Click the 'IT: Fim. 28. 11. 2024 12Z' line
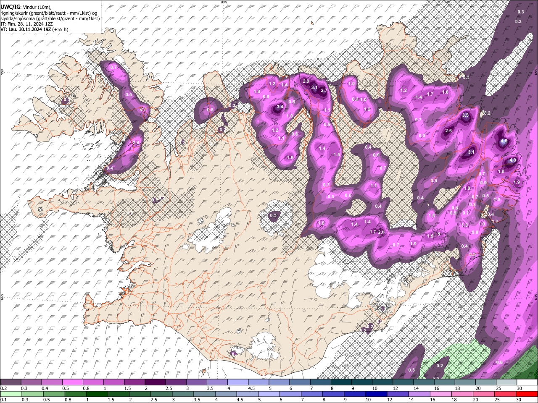This screenshot has height=403, width=538. point(27,24)
